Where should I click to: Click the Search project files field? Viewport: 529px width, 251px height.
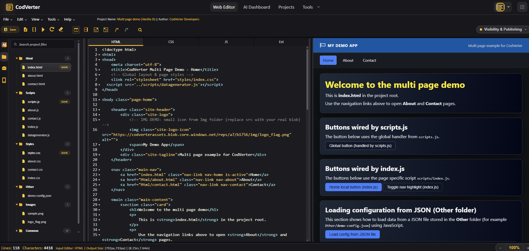click(43, 44)
